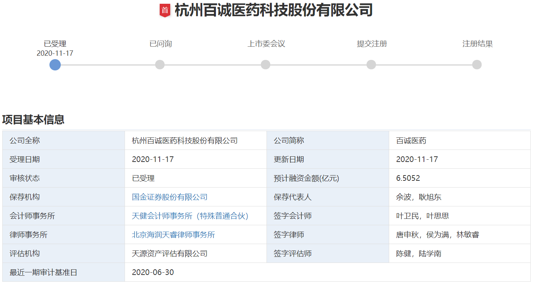The image size is (533, 284).
Task: Select the 提交注册 progress step dot
Action: (371, 65)
